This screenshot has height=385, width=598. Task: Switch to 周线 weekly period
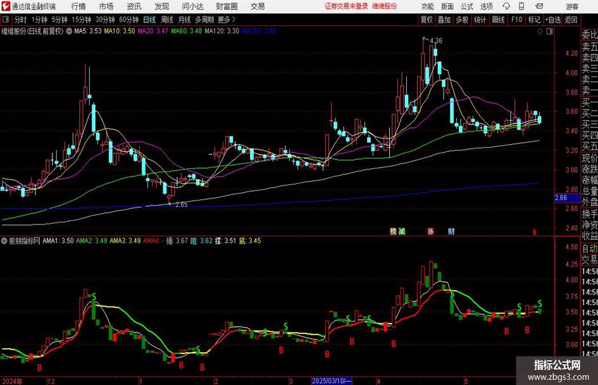pos(167,20)
